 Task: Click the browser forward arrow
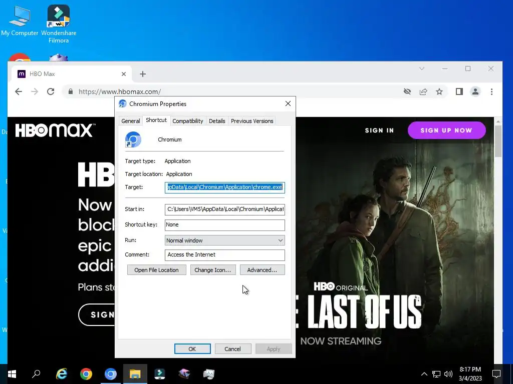click(35, 92)
